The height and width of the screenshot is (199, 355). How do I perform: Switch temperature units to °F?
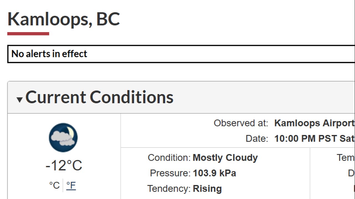(x=71, y=185)
